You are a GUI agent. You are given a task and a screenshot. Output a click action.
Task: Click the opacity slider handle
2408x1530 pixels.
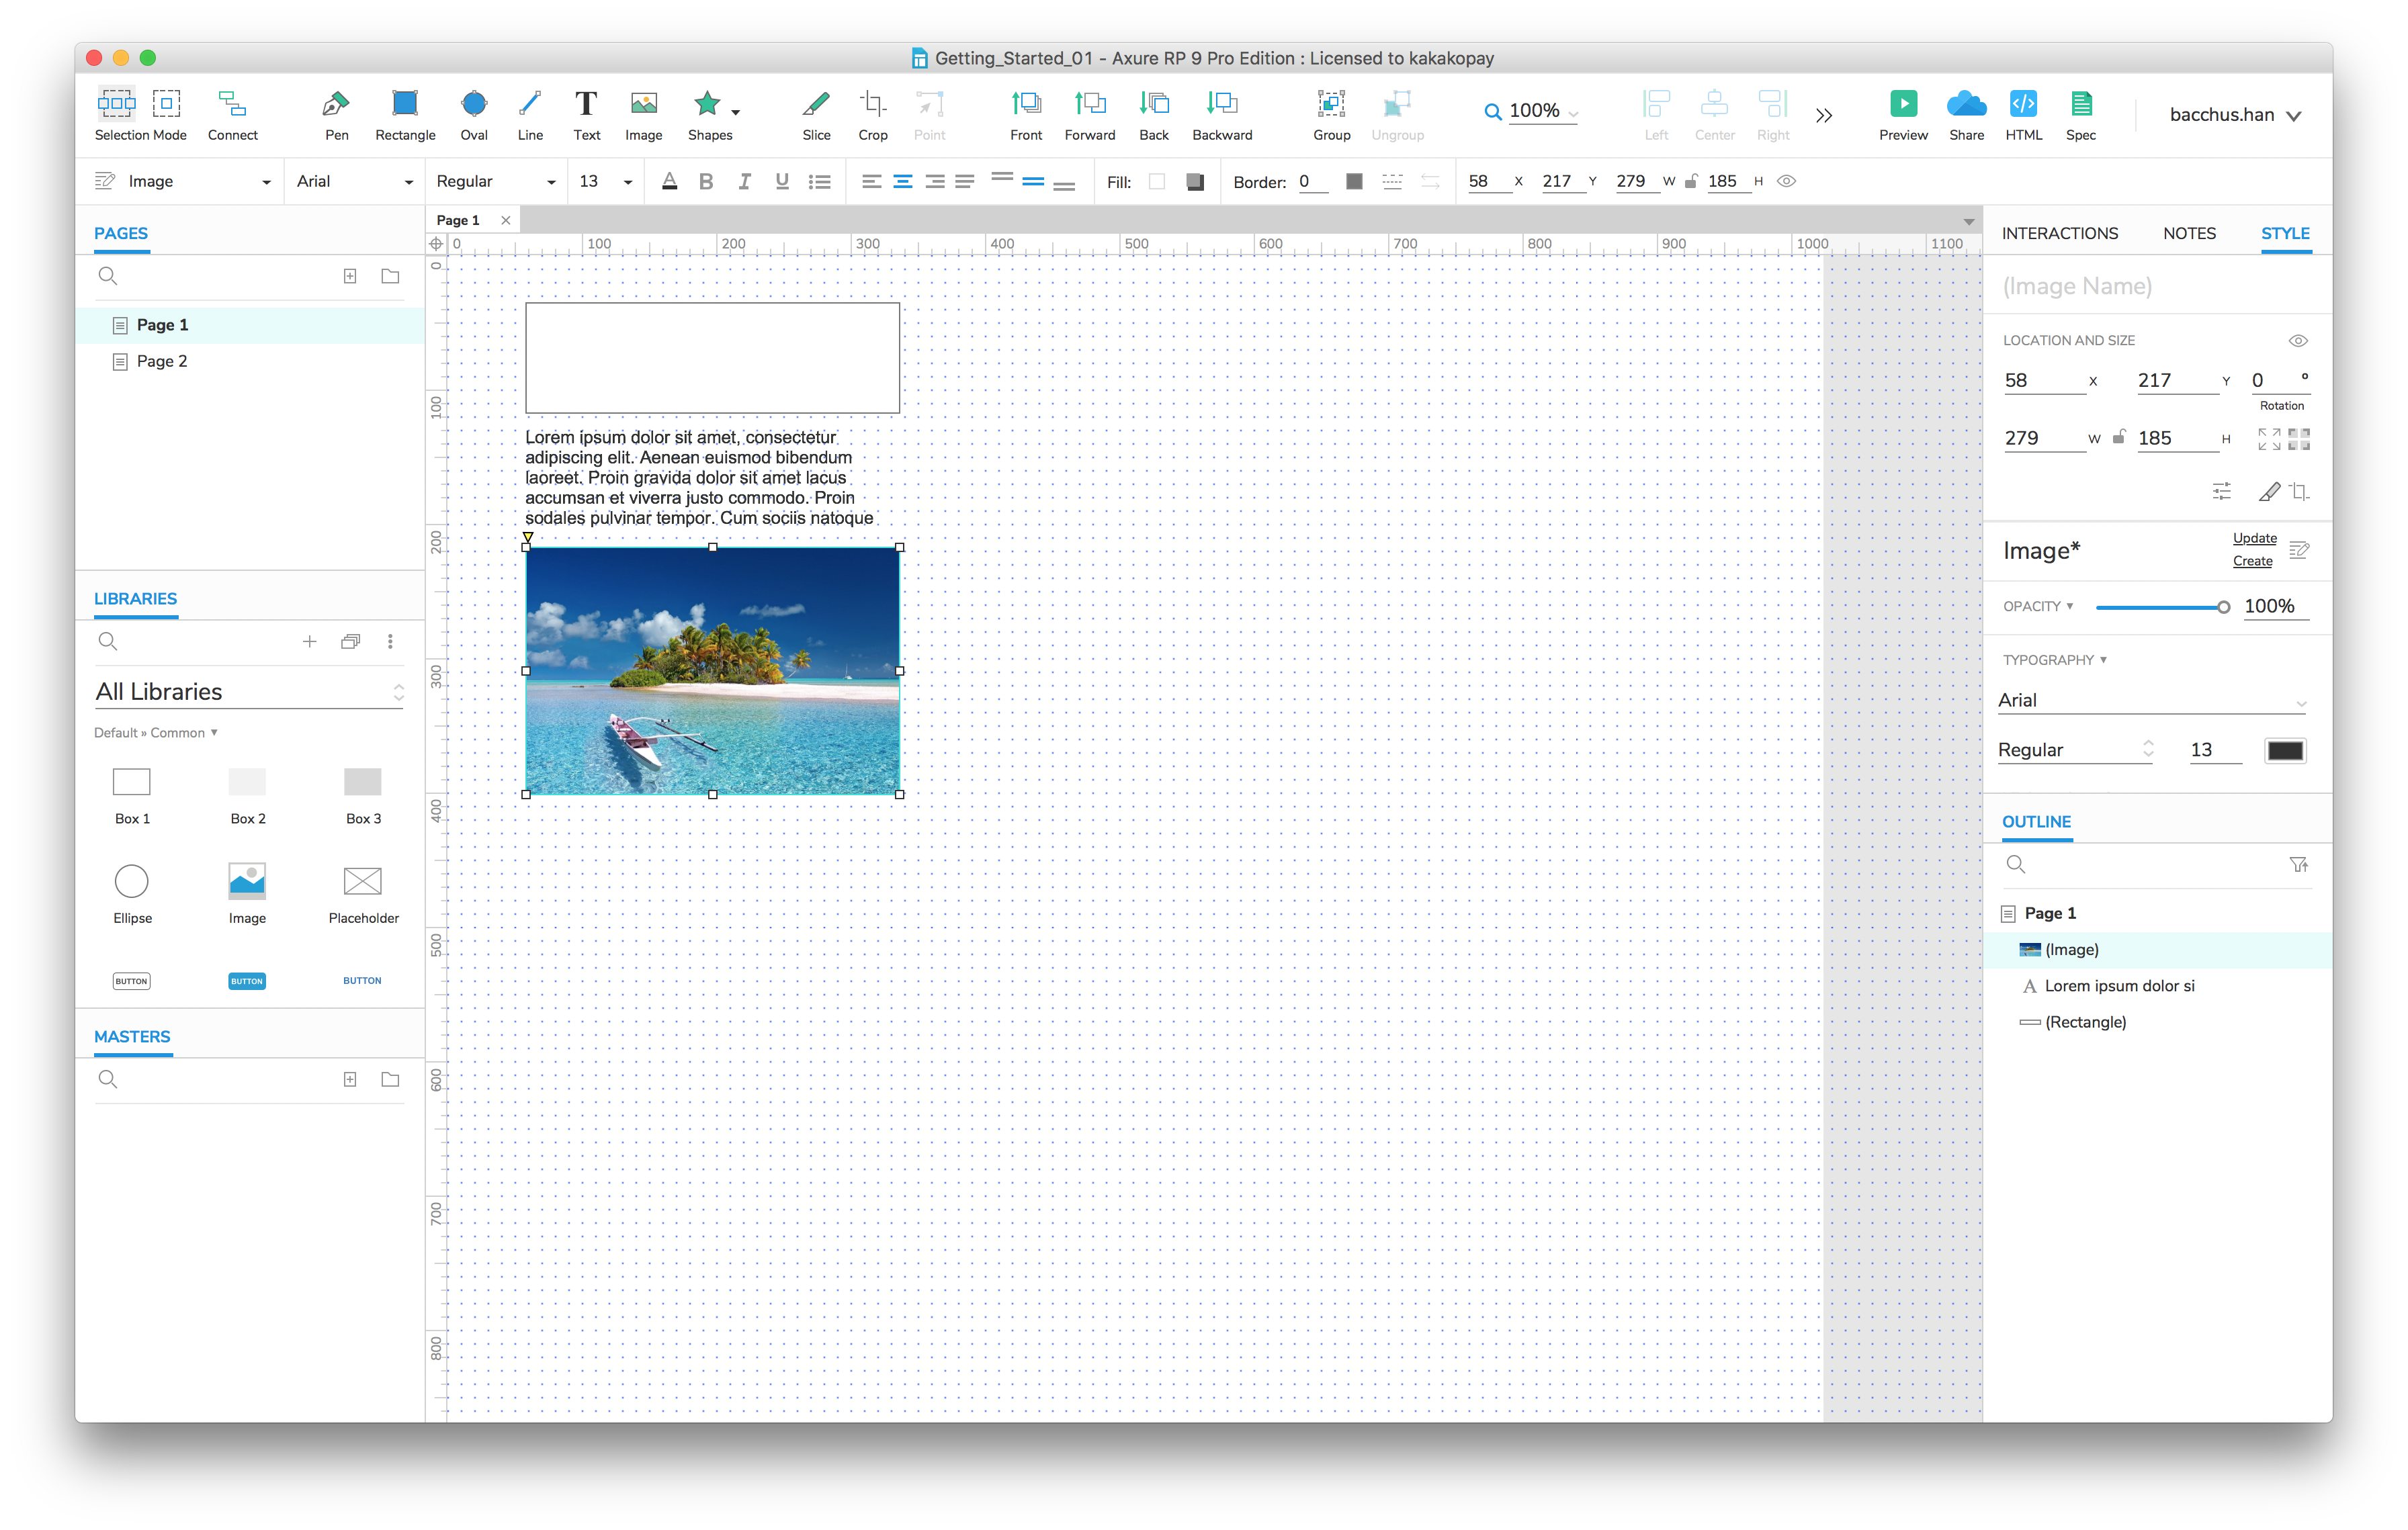[2223, 608]
